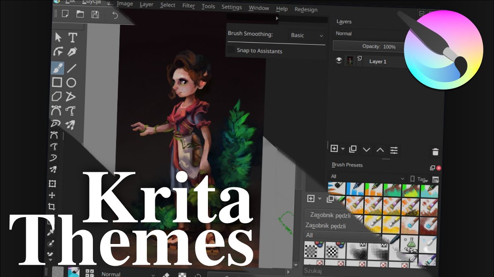This screenshot has width=494, height=277.
Task: Delete the layer using the trash icon
Action: [435, 151]
